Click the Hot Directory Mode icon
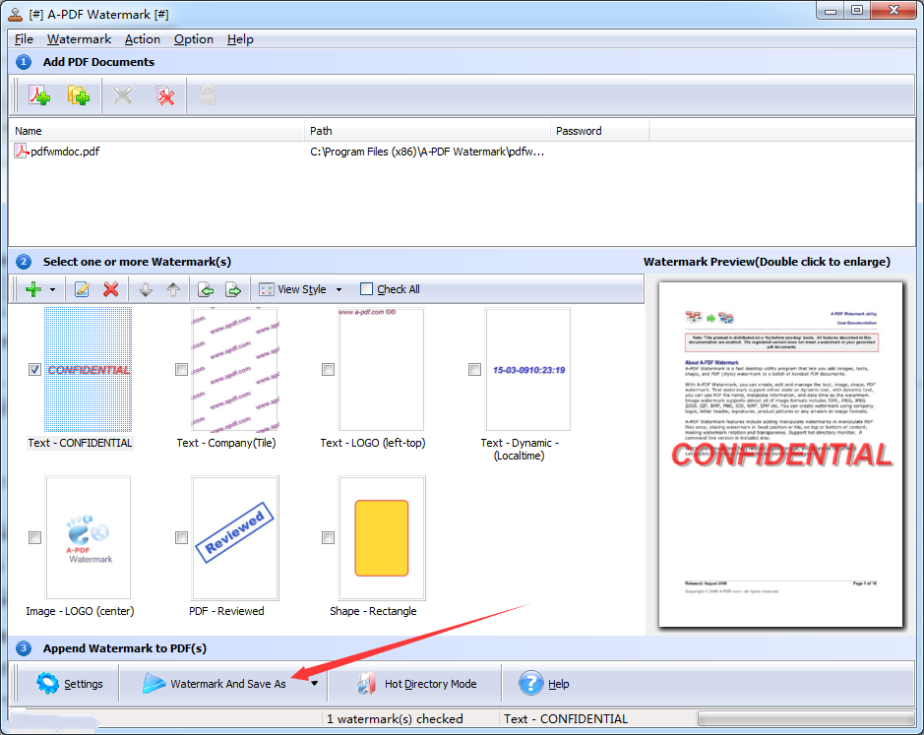This screenshot has width=924, height=735. coord(366,683)
